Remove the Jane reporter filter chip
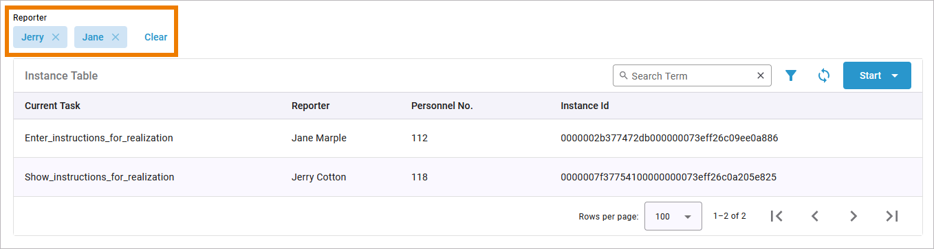The height and width of the screenshot is (249, 934). point(116,37)
